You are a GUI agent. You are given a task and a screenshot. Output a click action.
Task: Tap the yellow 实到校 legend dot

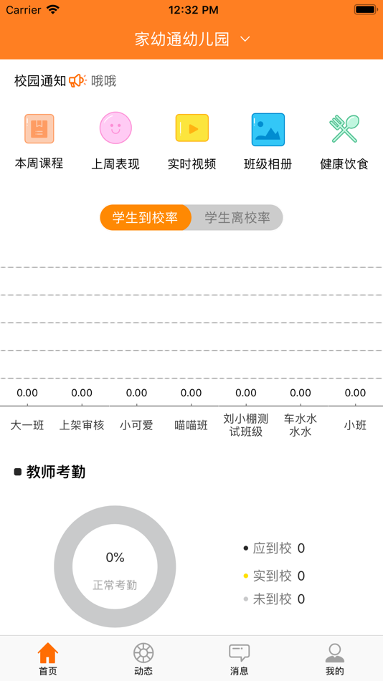tap(245, 576)
